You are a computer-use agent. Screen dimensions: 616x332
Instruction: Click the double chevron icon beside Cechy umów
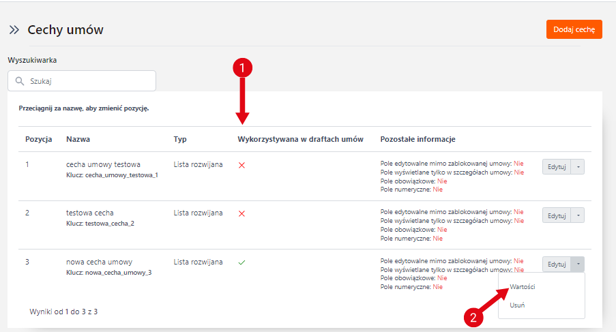click(14, 30)
